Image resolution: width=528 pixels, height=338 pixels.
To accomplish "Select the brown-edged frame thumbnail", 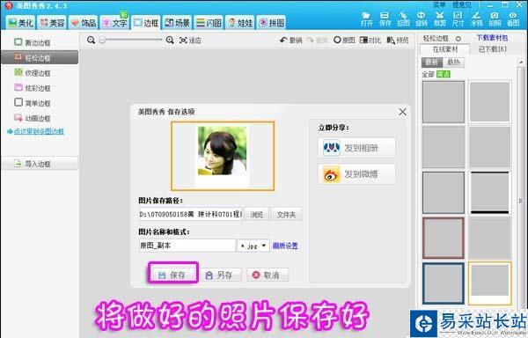I will (x=444, y=238).
